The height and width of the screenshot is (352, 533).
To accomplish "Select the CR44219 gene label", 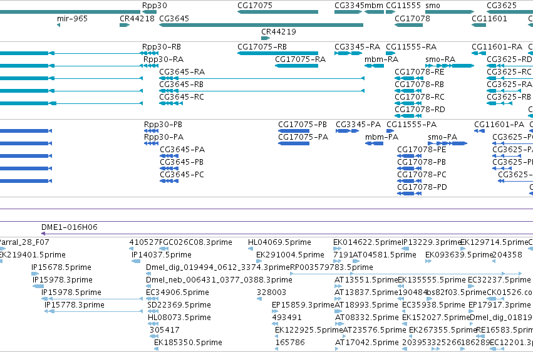I will (x=278, y=31).
